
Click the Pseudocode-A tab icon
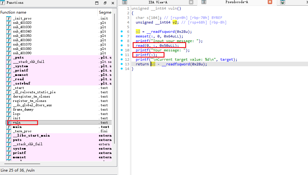point(204,2)
